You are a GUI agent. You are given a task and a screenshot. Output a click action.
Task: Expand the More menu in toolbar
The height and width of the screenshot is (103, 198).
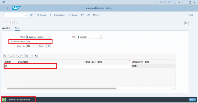click(x=97, y=15)
